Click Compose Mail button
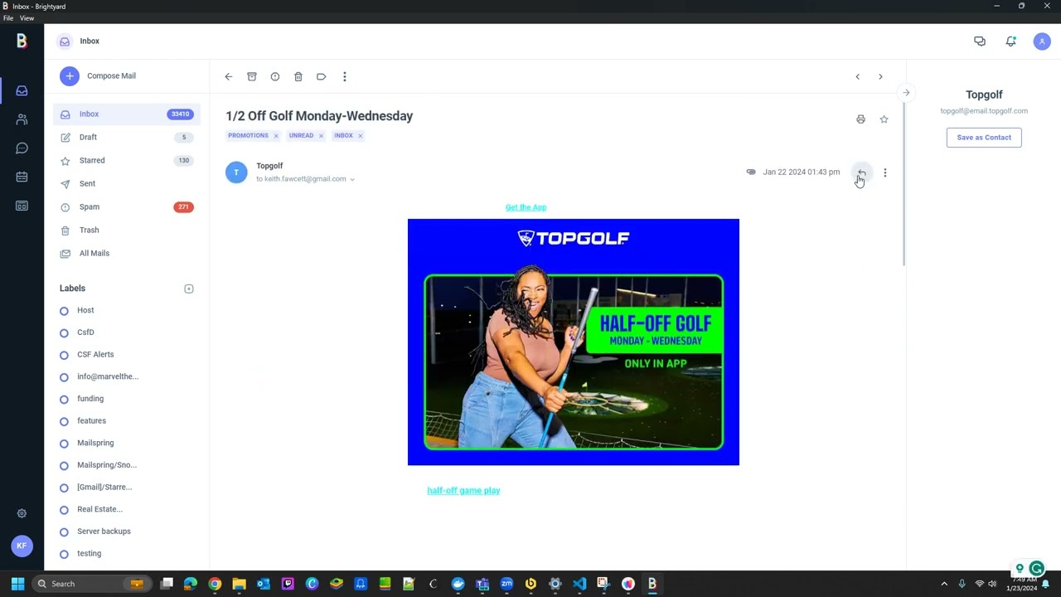1061x597 pixels. pos(98,76)
